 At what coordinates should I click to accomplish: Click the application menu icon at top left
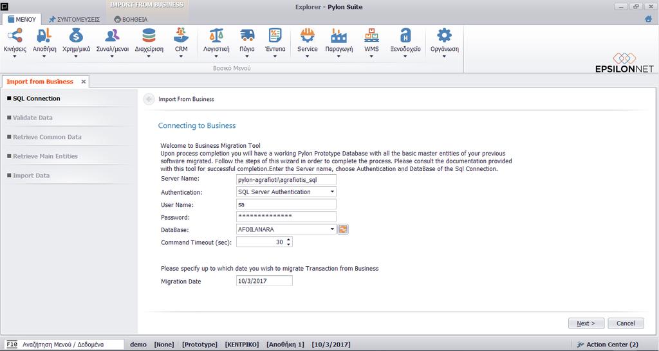[x=5, y=6]
